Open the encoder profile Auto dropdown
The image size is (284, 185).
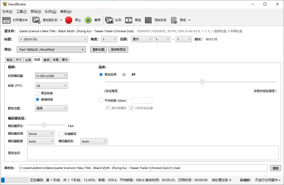[x=41, y=141]
